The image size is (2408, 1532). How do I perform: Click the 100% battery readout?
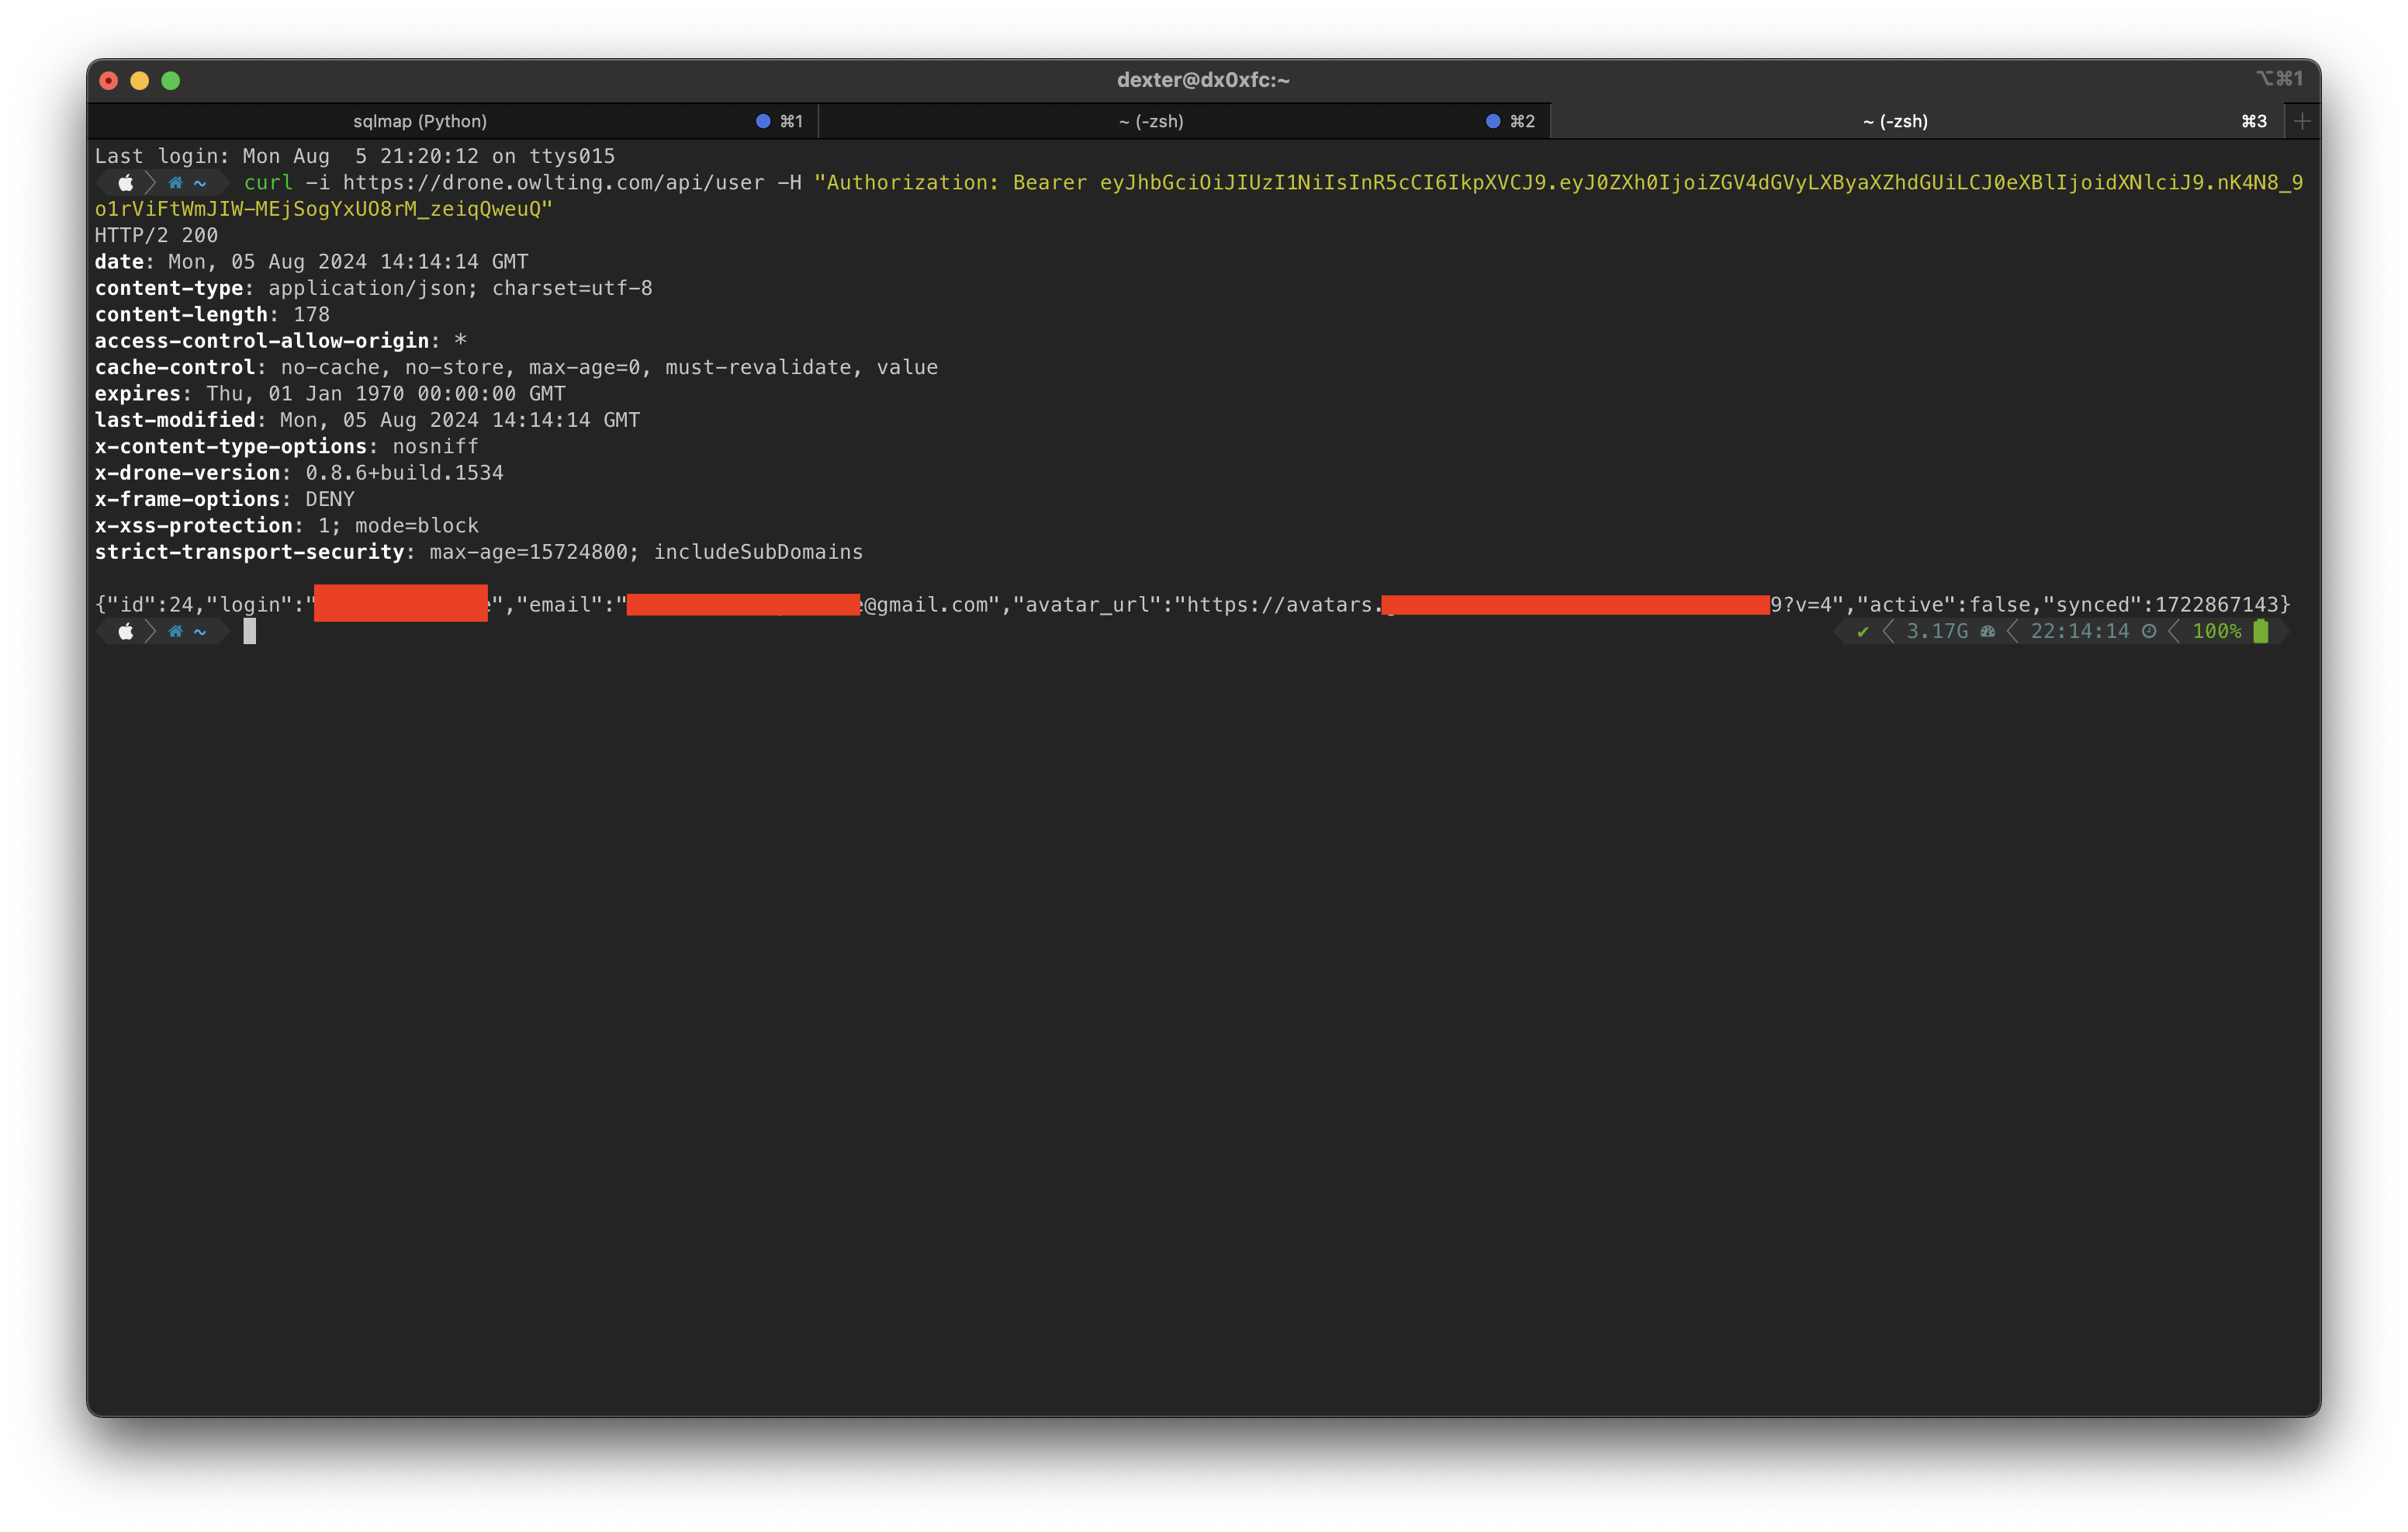[2217, 632]
